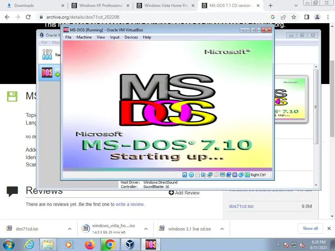Go back with the browser back arrow
This screenshot has height=251, width=335.
[x=7, y=17]
